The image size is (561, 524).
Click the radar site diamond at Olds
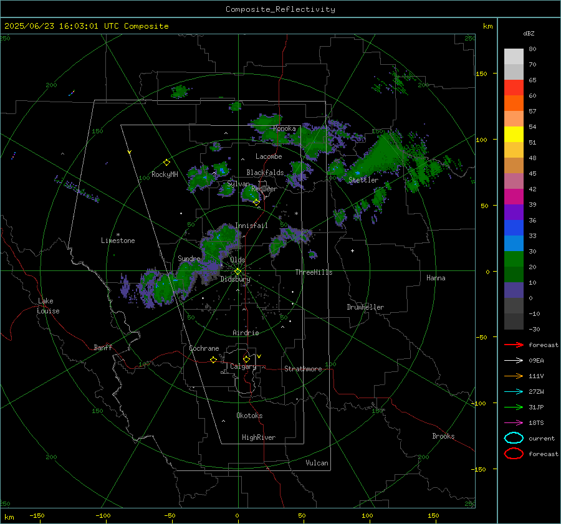237,272
